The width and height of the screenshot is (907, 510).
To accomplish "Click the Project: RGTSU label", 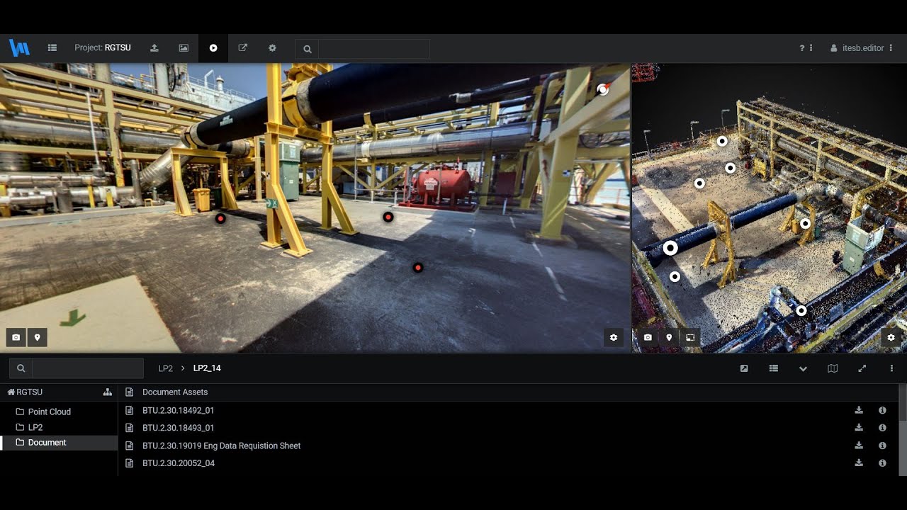I will click(103, 48).
